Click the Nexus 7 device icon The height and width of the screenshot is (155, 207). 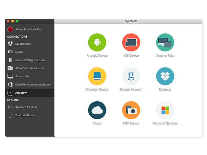[x=10, y=52]
